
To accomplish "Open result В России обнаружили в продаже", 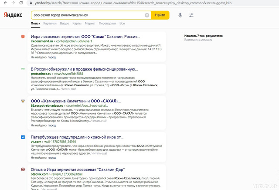I will (84, 69).
